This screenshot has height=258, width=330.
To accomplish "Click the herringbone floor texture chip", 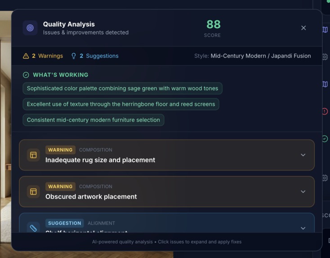I will pyautogui.click(x=121, y=104).
